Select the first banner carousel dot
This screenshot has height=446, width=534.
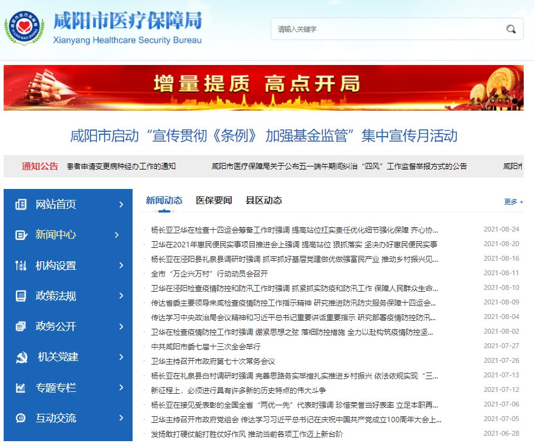click(x=493, y=101)
